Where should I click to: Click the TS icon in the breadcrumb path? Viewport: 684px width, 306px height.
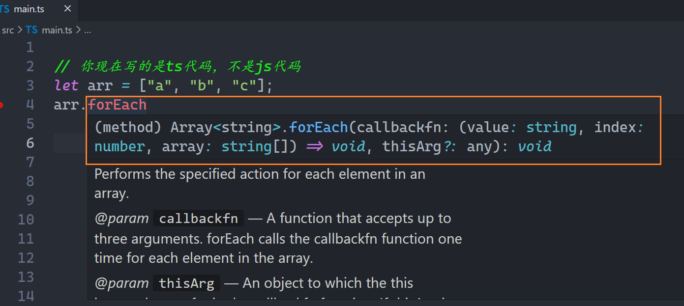(31, 30)
